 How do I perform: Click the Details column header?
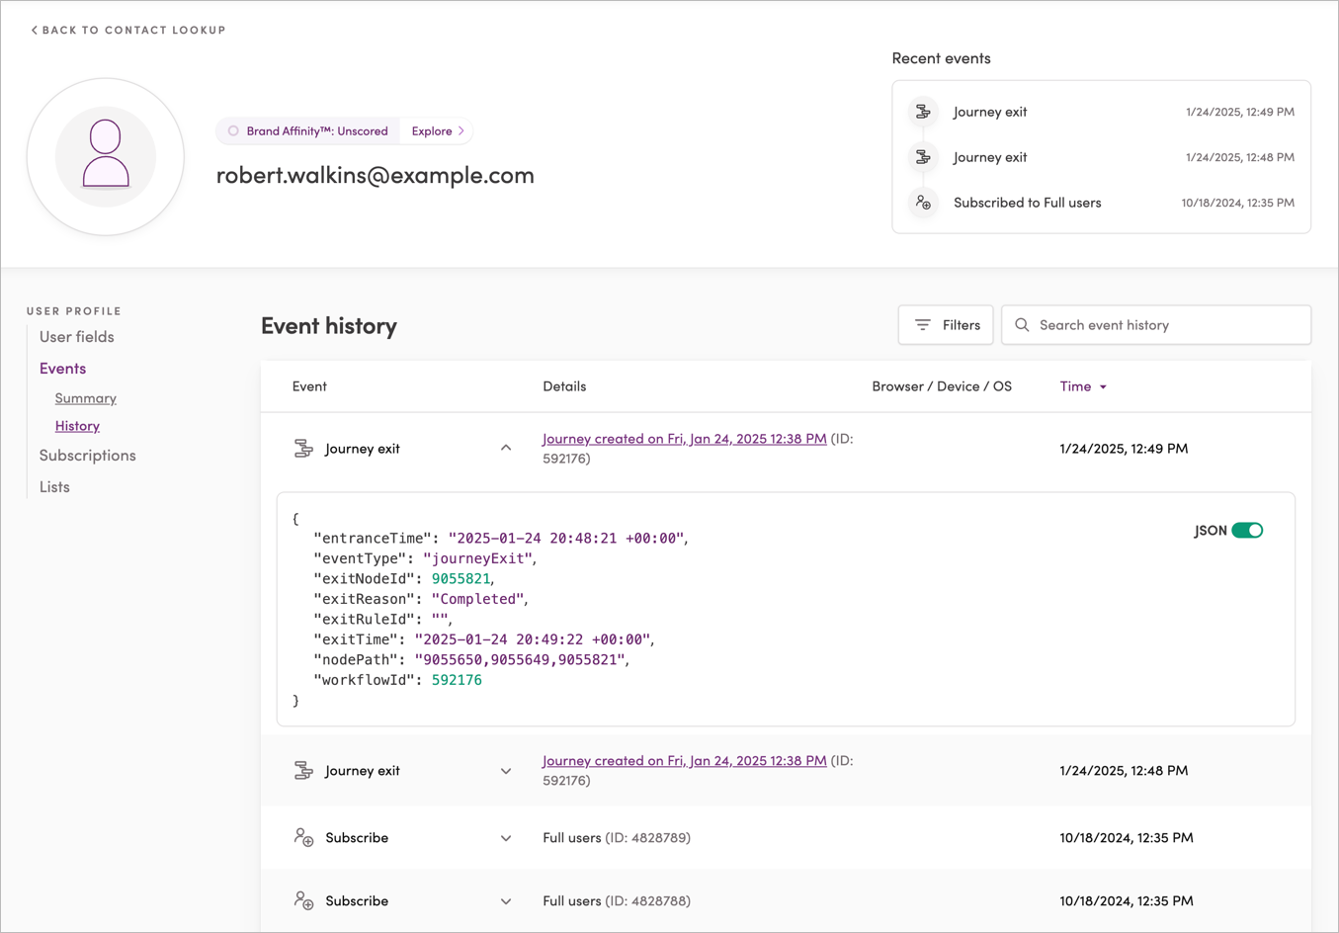564,386
